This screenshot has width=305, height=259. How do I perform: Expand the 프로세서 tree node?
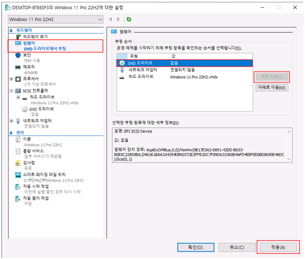[11, 79]
